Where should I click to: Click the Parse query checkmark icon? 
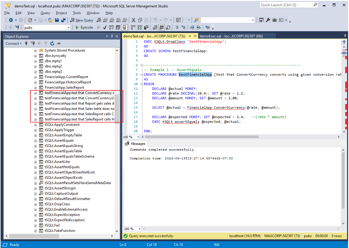point(105,27)
